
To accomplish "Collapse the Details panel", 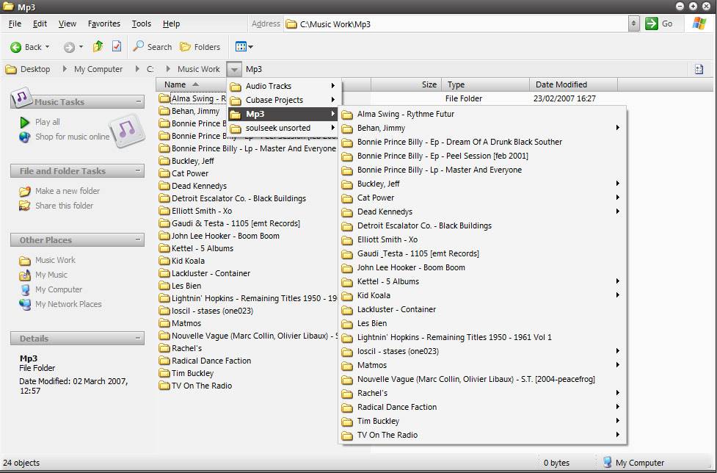I will point(138,338).
